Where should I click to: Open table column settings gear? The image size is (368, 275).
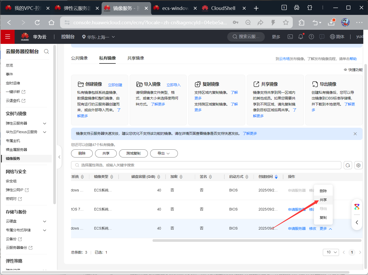(x=358, y=165)
